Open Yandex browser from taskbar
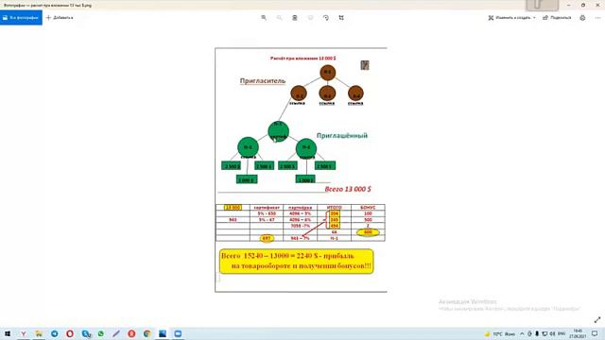The width and height of the screenshot is (605, 340). 23,333
